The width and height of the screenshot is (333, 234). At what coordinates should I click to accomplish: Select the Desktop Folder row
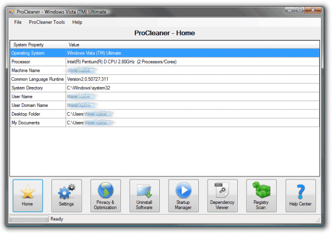[x=165, y=114]
